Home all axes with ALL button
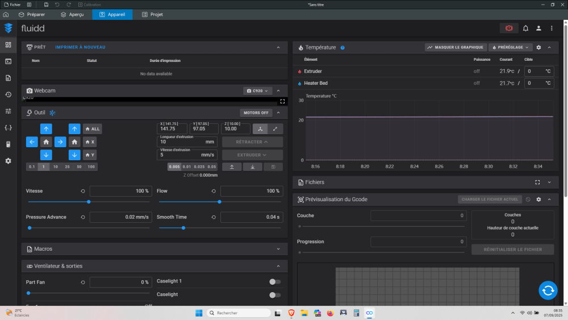The width and height of the screenshot is (568, 320). pyautogui.click(x=93, y=128)
